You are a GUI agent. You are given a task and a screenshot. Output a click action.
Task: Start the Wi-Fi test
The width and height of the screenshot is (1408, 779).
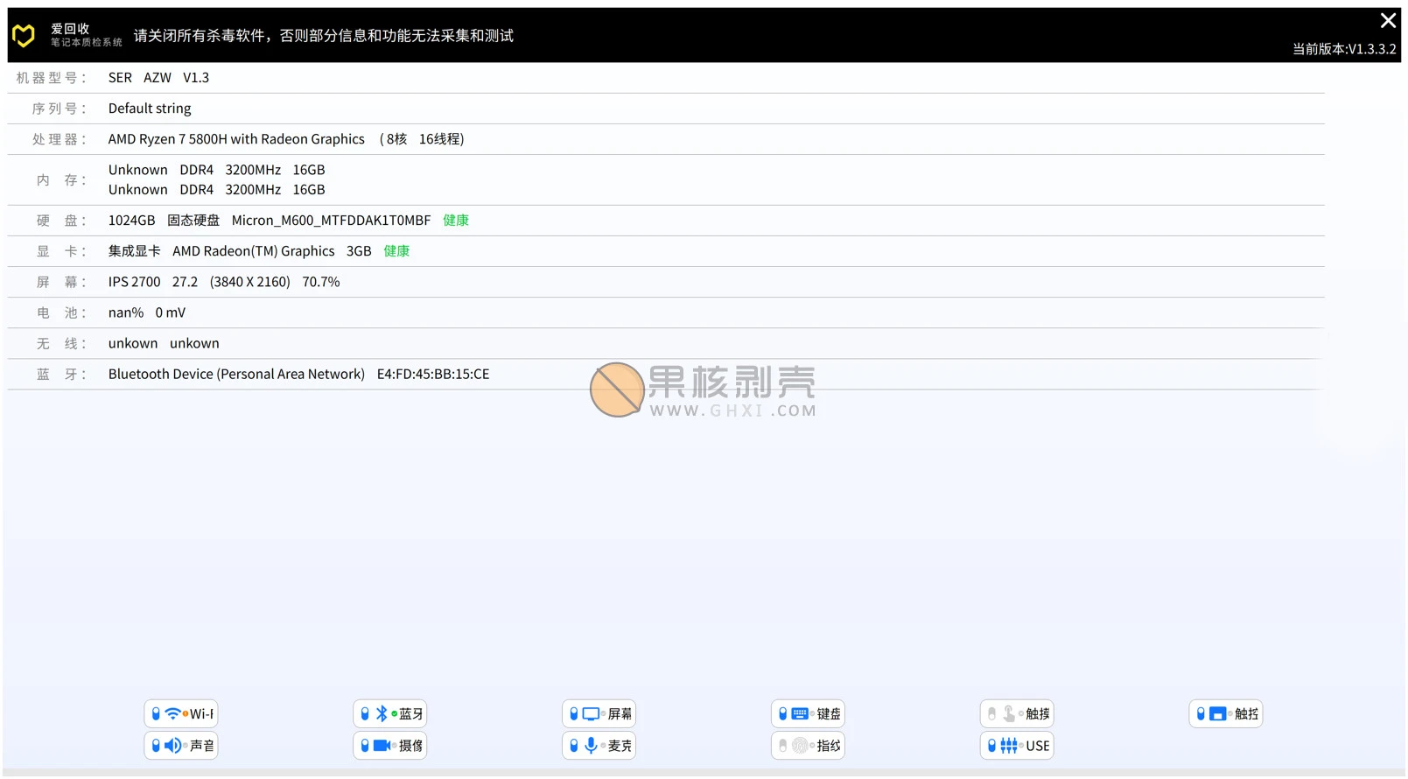tap(181, 714)
